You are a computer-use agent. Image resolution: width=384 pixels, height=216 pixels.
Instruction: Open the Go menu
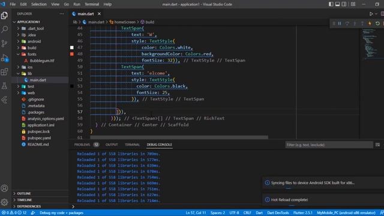click(67, 4)
